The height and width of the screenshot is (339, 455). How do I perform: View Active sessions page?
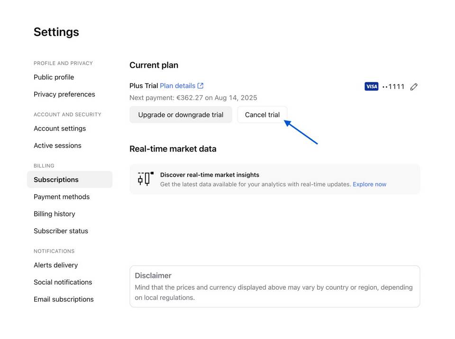[57, 145]
